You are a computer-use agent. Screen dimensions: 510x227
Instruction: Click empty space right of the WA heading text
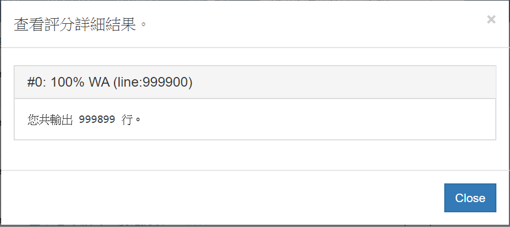click(x=340, y=82)
